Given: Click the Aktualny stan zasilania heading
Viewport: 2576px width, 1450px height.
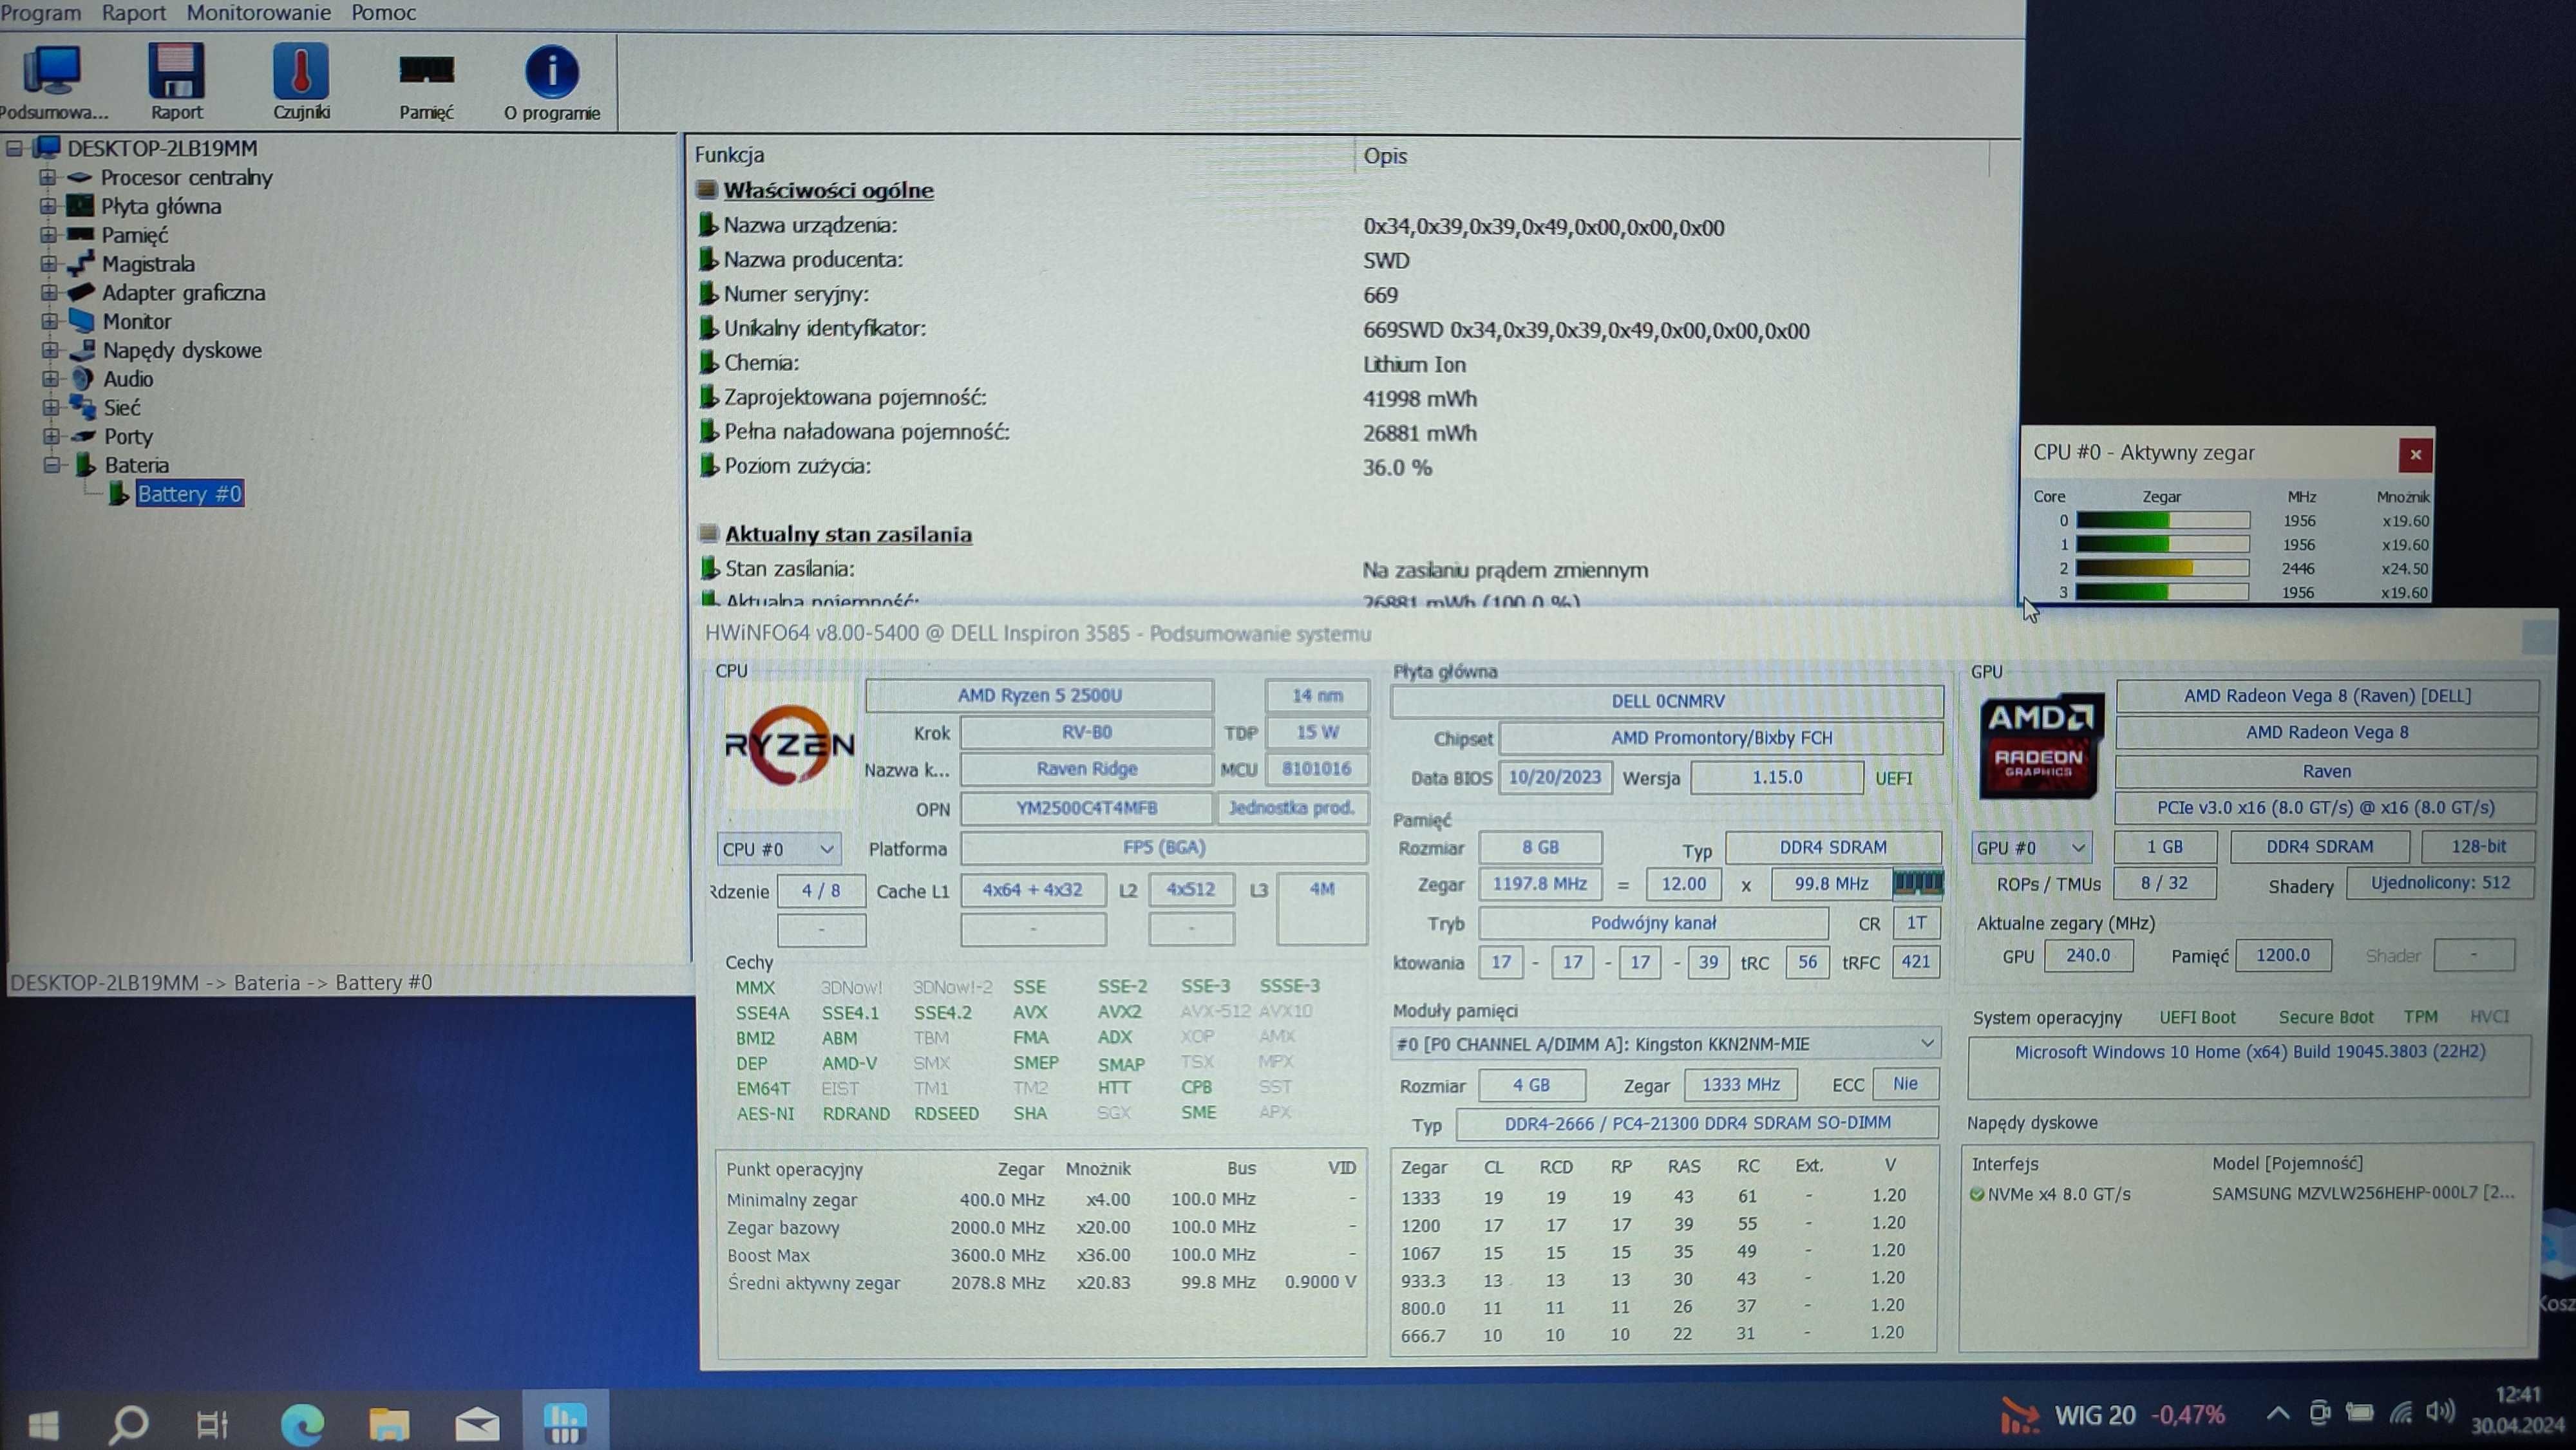Looking at the screenshot, I should pos(848,534).
